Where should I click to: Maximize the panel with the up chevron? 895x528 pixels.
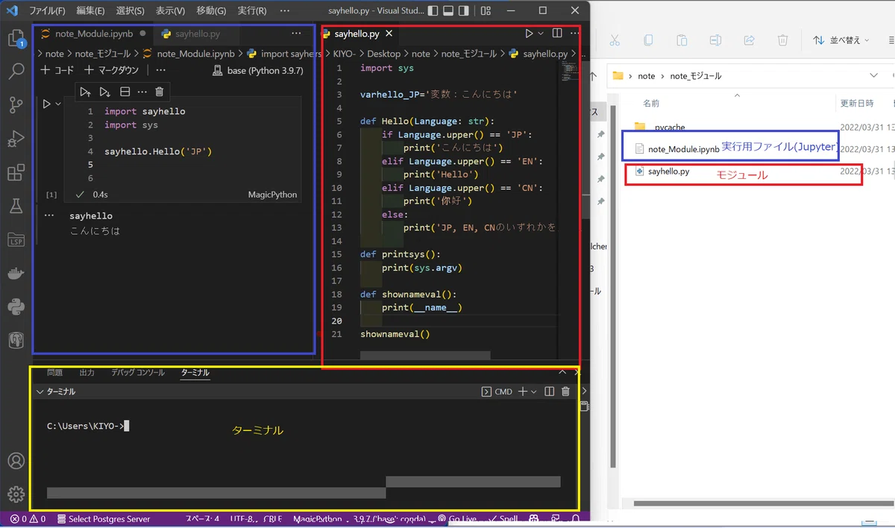pos(563,372)
